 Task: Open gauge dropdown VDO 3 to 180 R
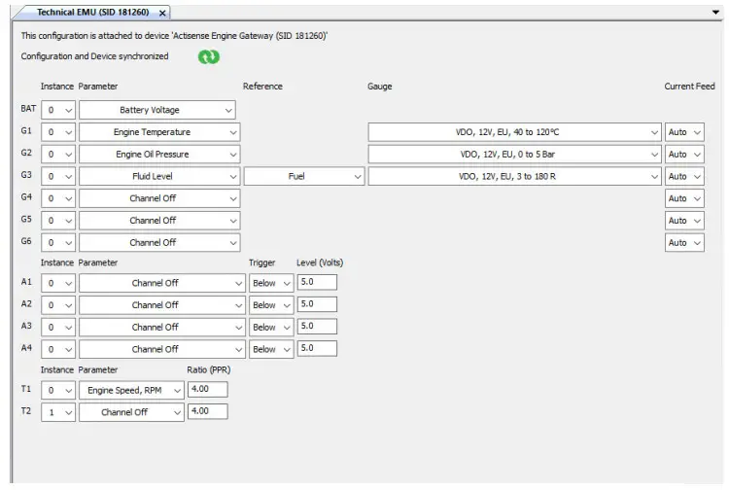click(x=514, y=176)
